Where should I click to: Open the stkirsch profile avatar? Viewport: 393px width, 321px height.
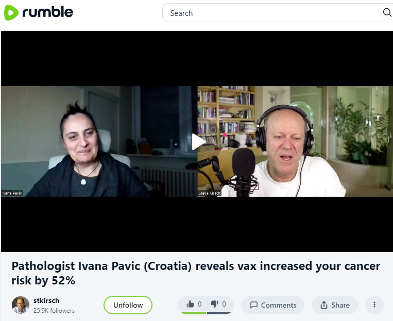coord(21,305)
